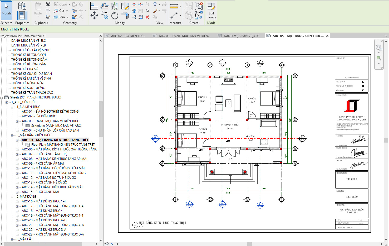The width and height of the screenshot is (389, 246).
Task: Close the Project Browser panel
Action: (101, 36)
